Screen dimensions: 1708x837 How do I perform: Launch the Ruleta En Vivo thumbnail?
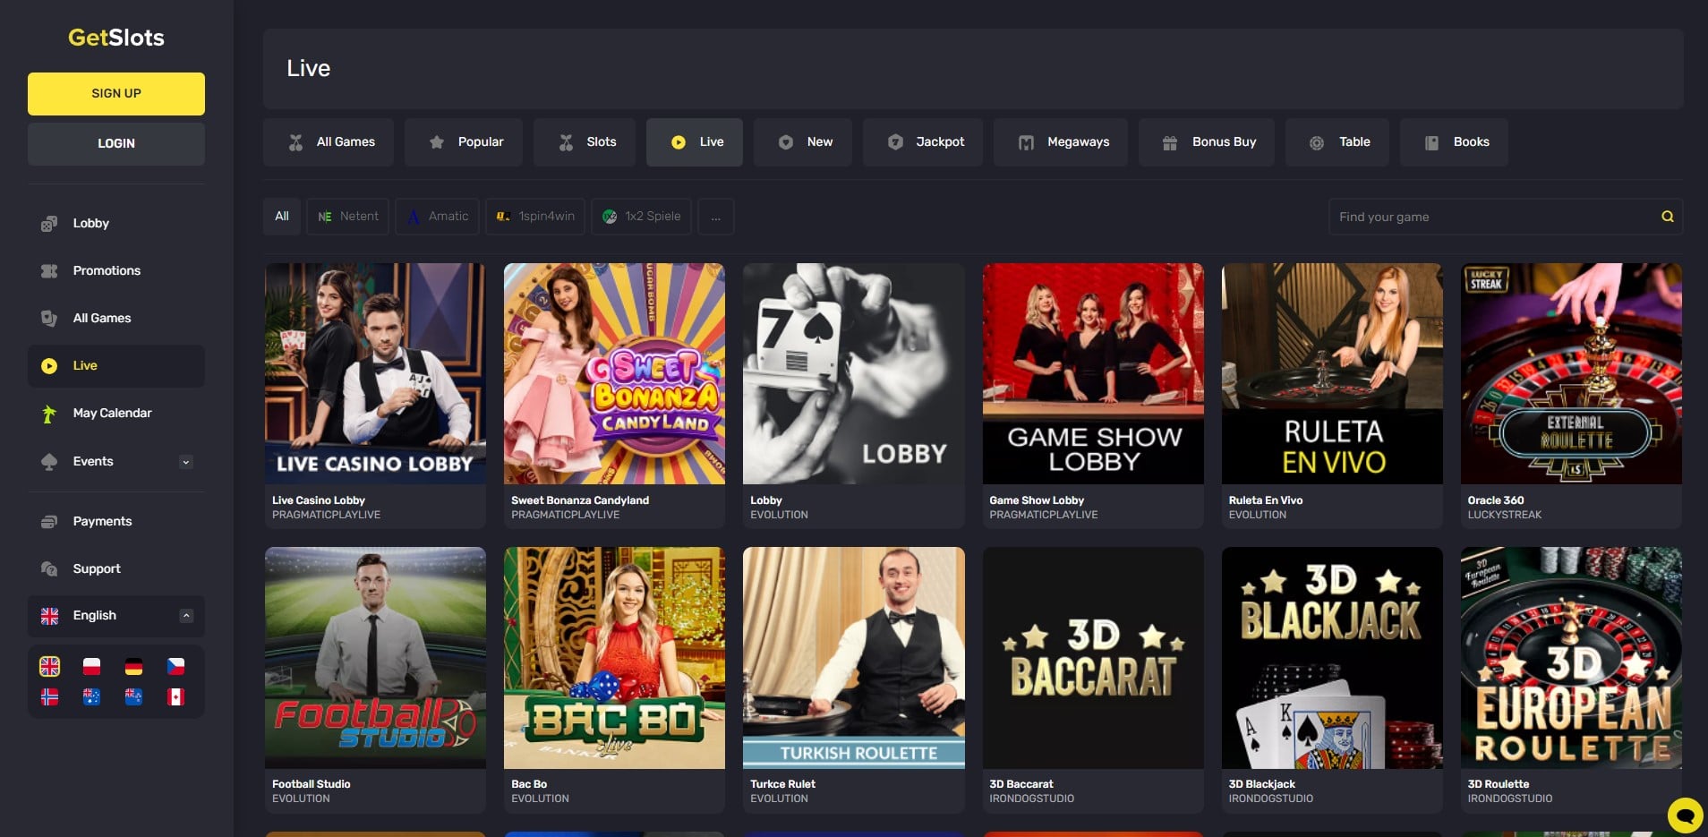tap(1332, 373)
